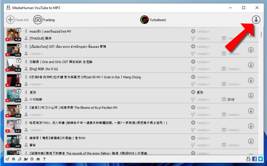Image resolution: width=267 pixels, height=166 pixels.
Task: Click the Paste link plus icon
Action: (x=10, y=20)
